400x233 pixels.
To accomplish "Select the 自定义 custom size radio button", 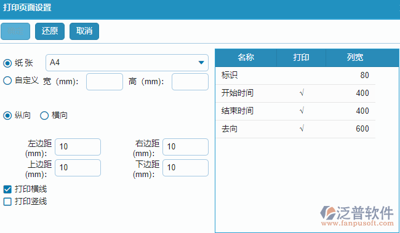I will pos(7,81).
